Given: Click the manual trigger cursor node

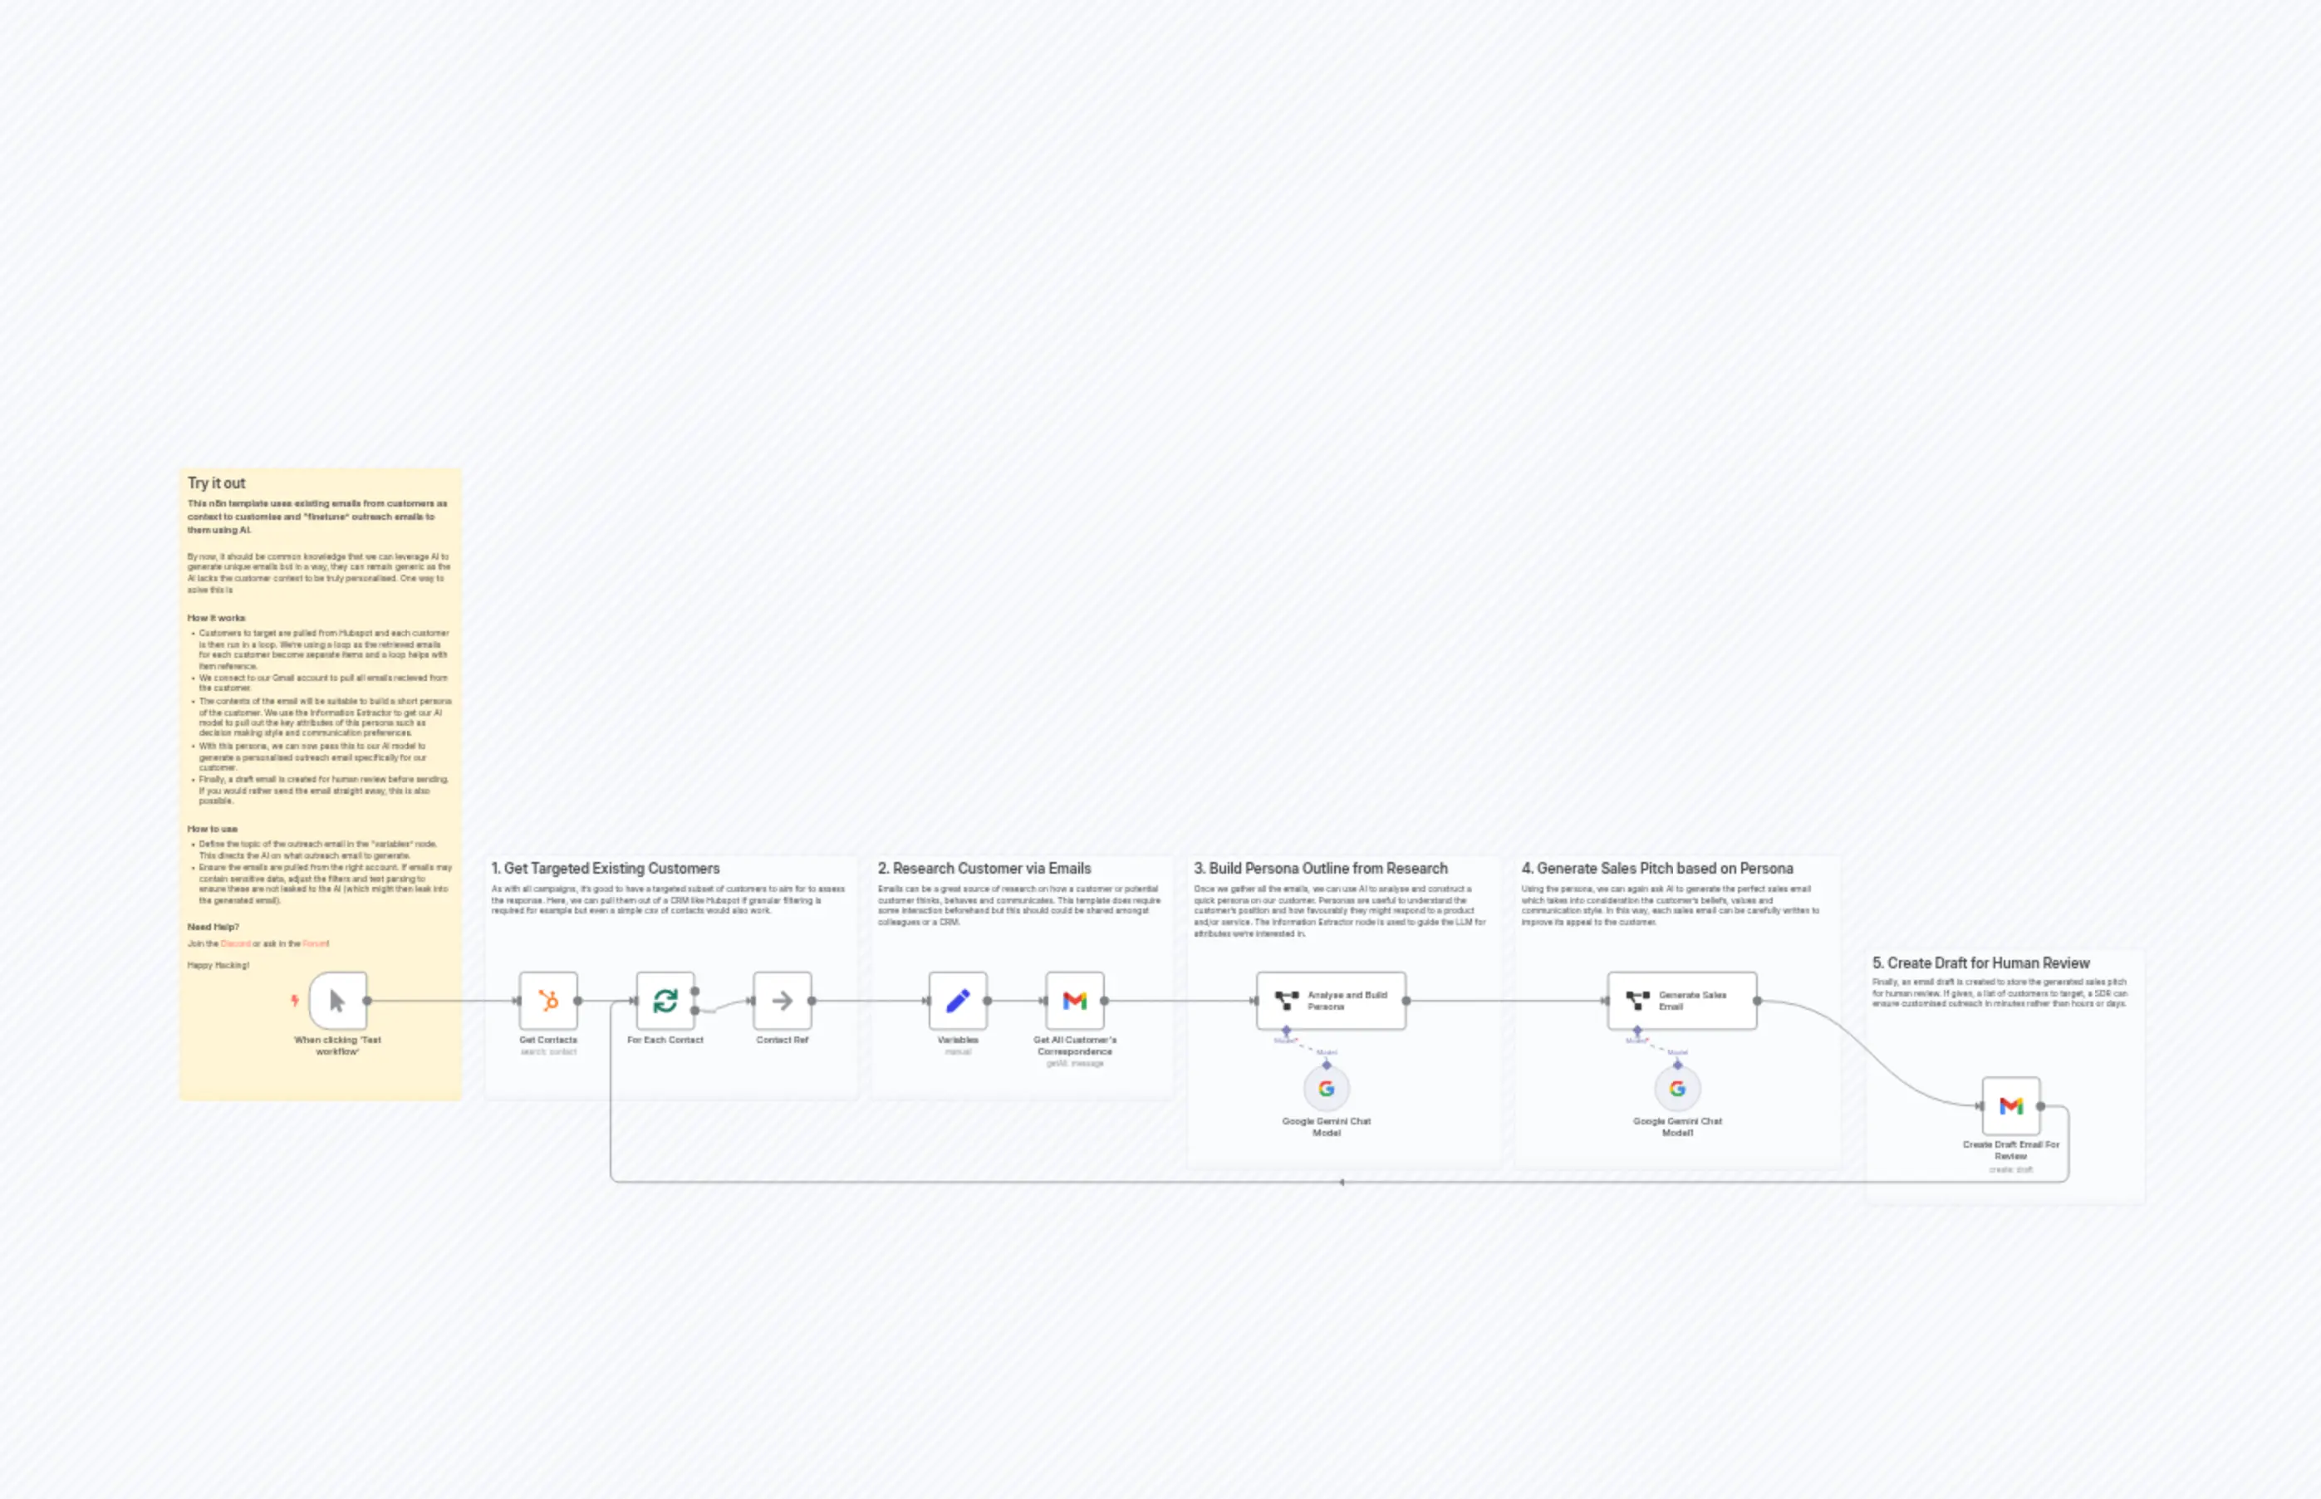Looking at the screenshot, I should coord(338,1001).
